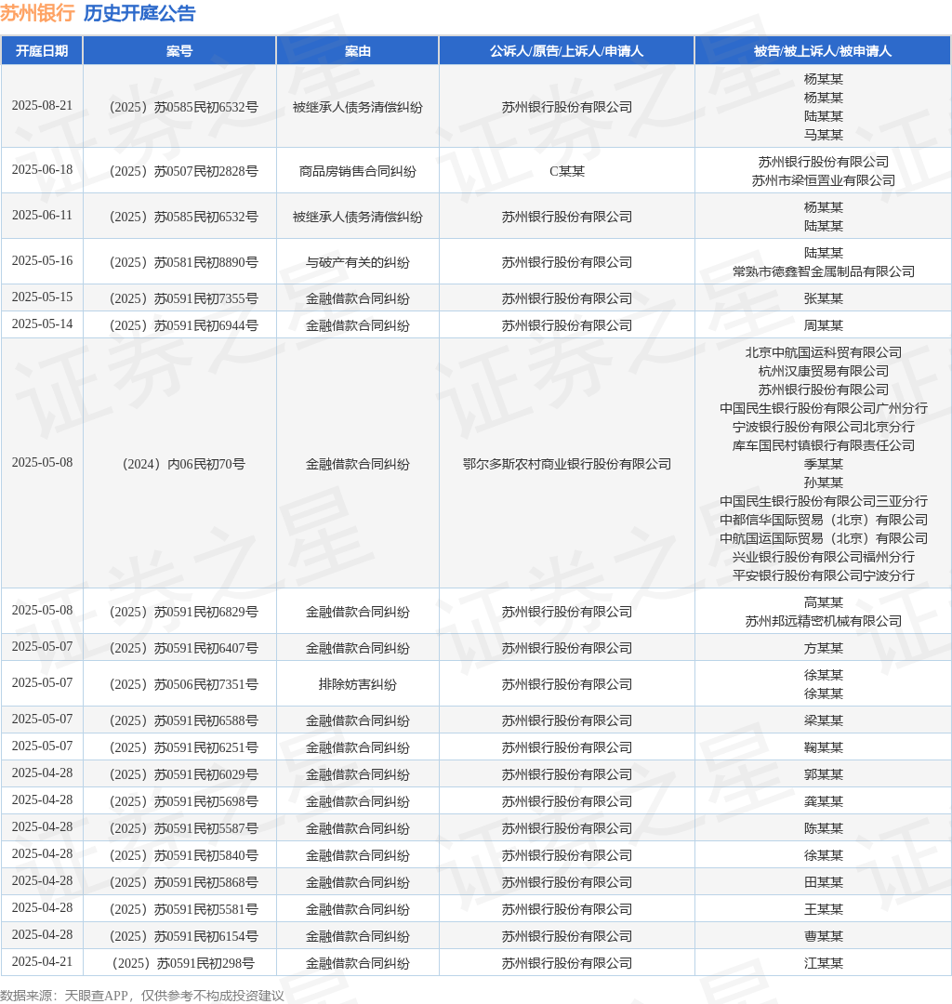Click case number 苏0591民初5840号

point(184,855)
